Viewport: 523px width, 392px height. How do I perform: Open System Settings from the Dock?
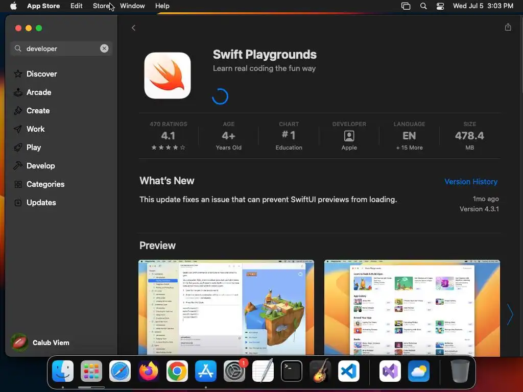234,371
